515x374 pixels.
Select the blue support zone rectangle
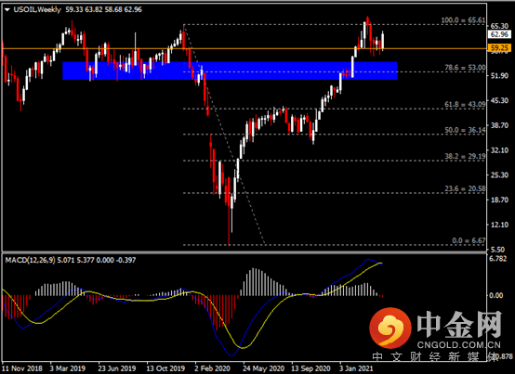pos(230,71)
